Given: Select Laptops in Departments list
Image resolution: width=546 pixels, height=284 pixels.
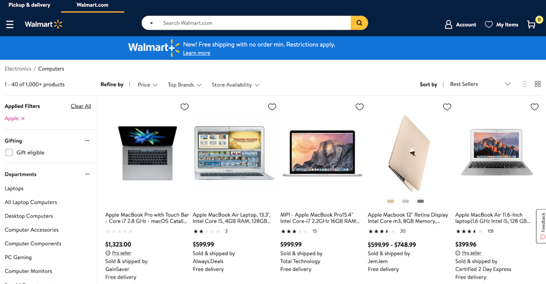Looking at the screenshot, I should 14,188.
